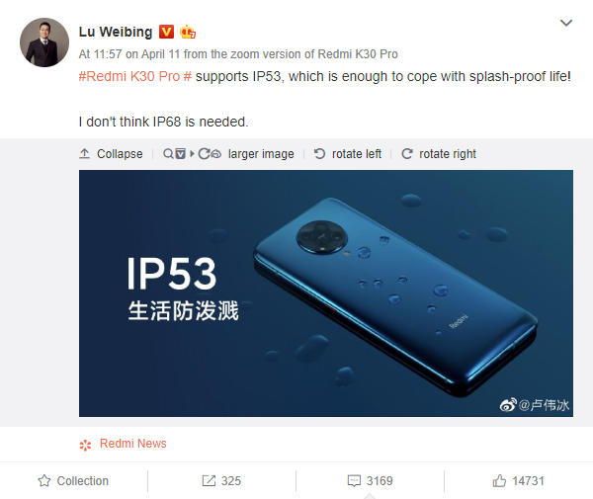Click the IP53 Redmi phone image
This screenshot has height=499, width=593.
[x=326, y=293]
